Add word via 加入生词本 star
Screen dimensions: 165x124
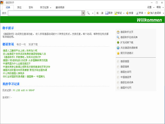tap(148, 13)
